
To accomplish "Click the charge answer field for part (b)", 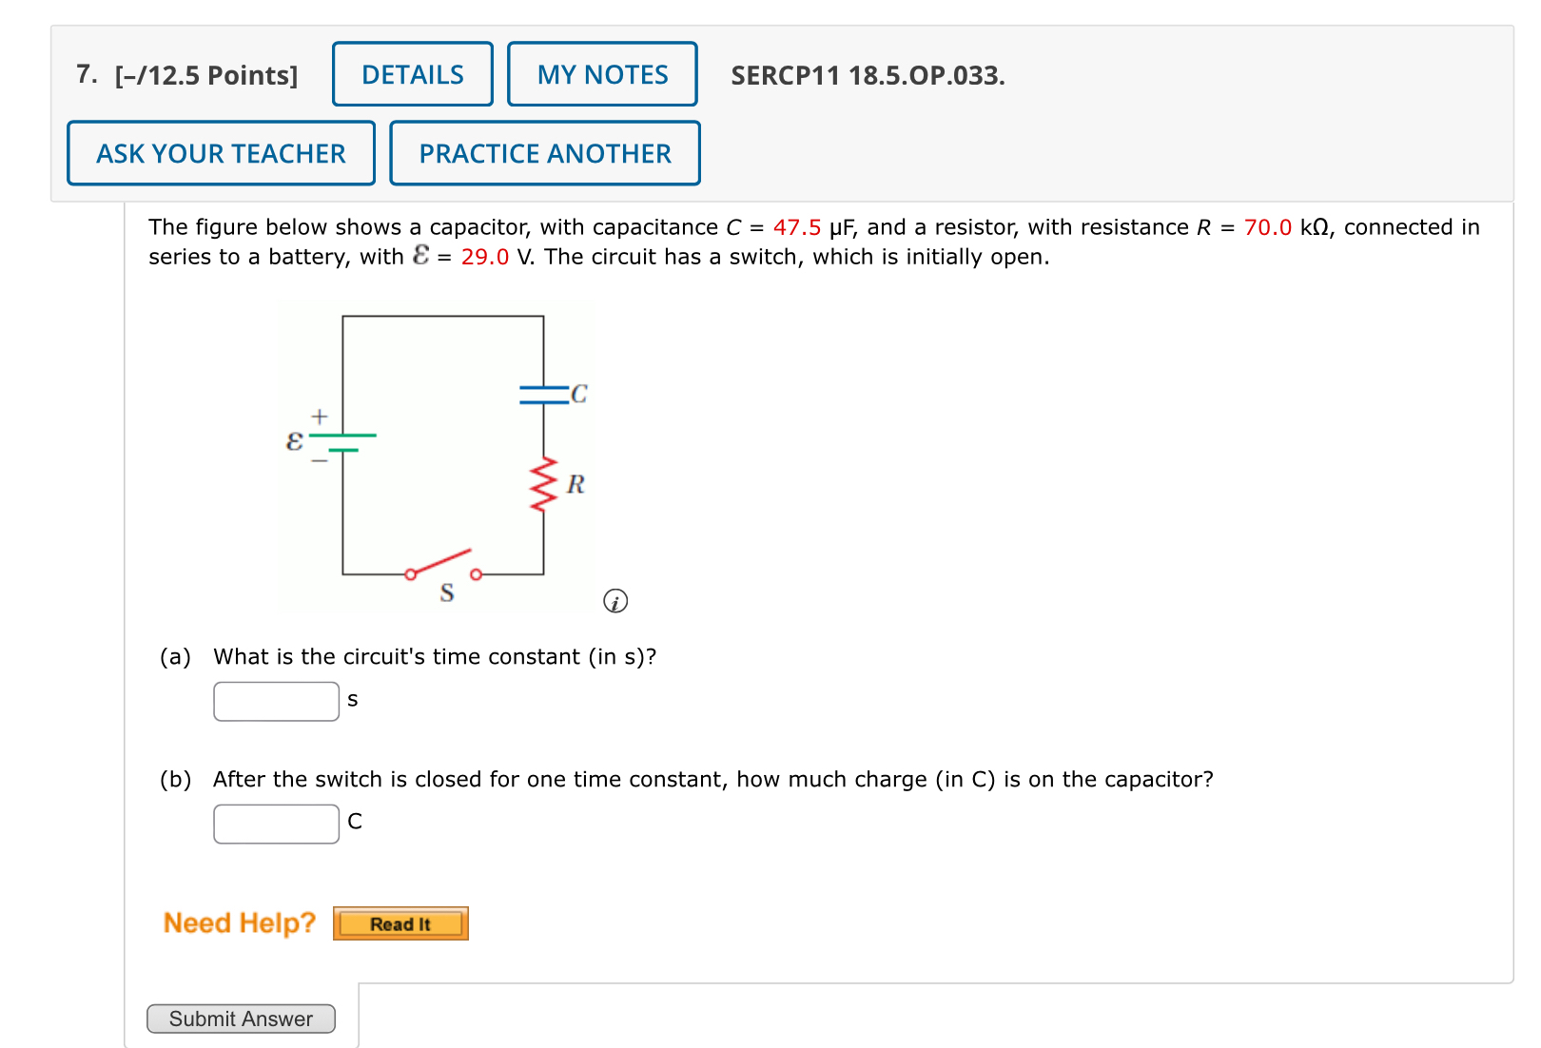I will pyautogui.click(x=276, y=822).
